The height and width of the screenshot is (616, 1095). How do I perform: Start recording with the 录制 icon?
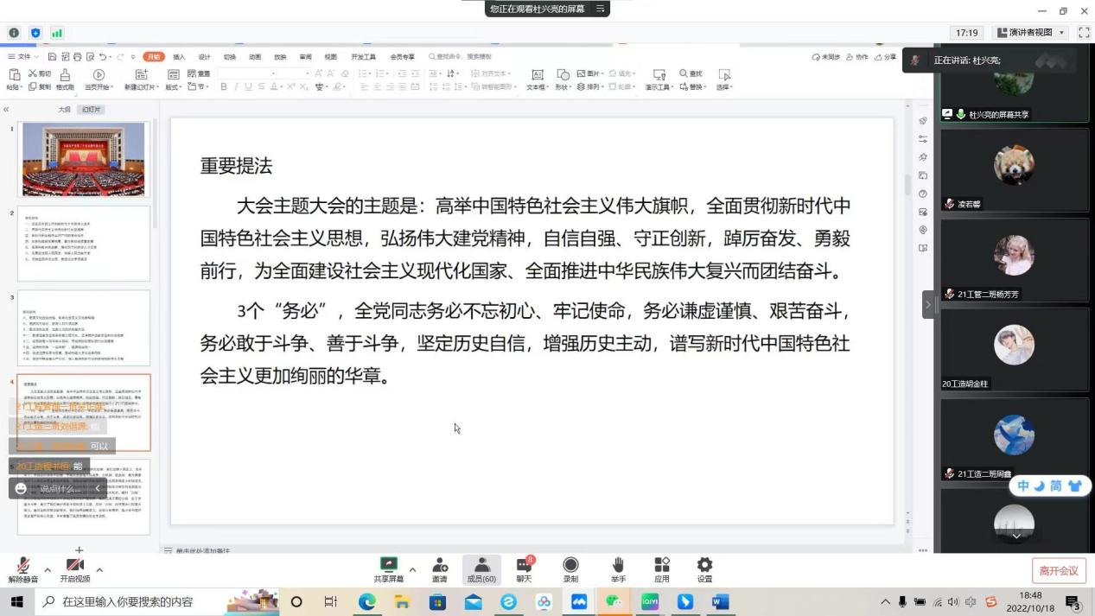(570, 569)
